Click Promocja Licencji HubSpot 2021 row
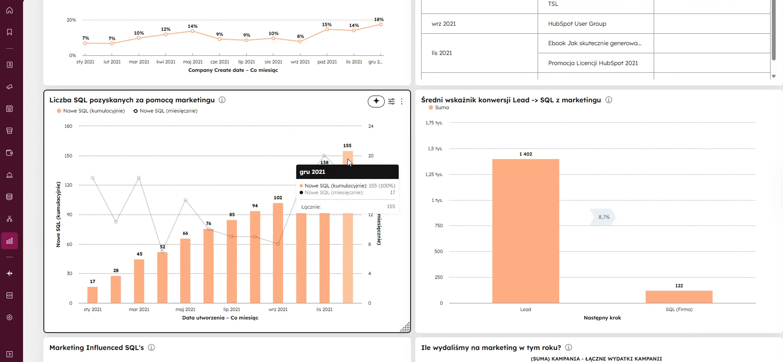The width and height of the screenshot is (783, 362). (593, 63)
